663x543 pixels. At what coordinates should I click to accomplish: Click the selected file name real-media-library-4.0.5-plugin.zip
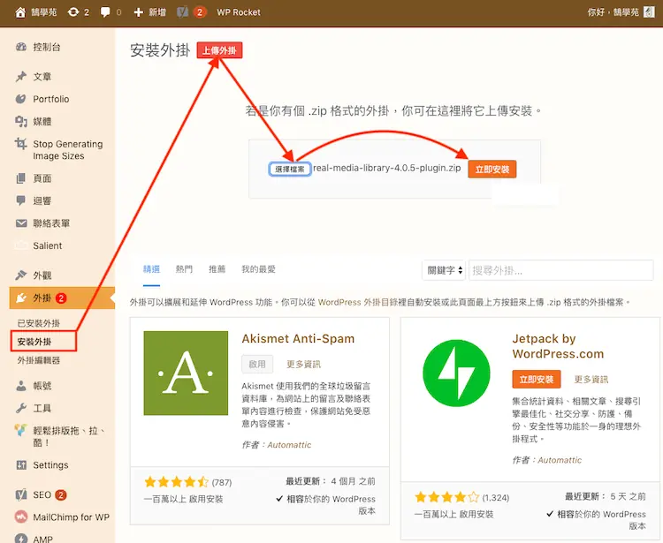(x=387, y=168)
